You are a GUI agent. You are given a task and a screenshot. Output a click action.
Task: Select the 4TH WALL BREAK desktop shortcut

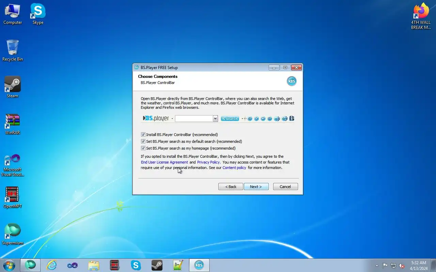coord(421,17)
